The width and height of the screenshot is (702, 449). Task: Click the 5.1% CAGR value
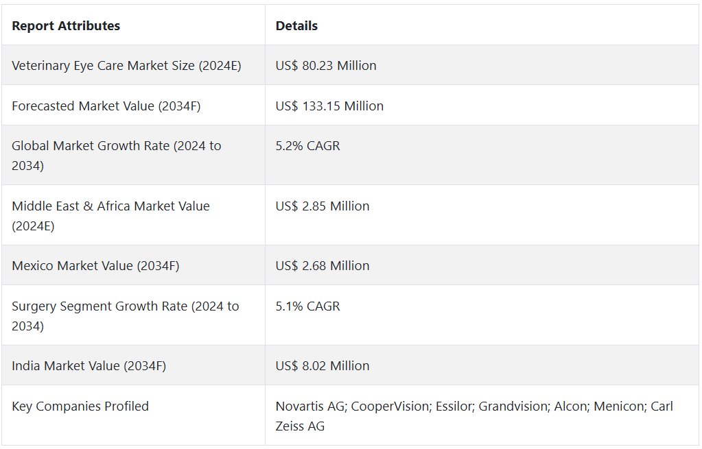307,306
